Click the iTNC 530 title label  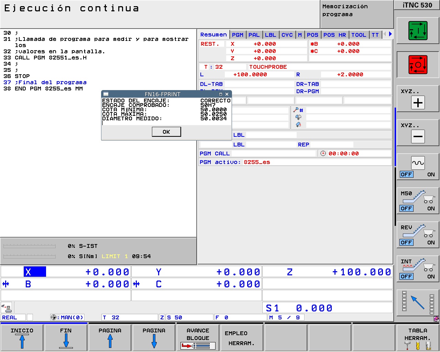(x=417, y=5)
